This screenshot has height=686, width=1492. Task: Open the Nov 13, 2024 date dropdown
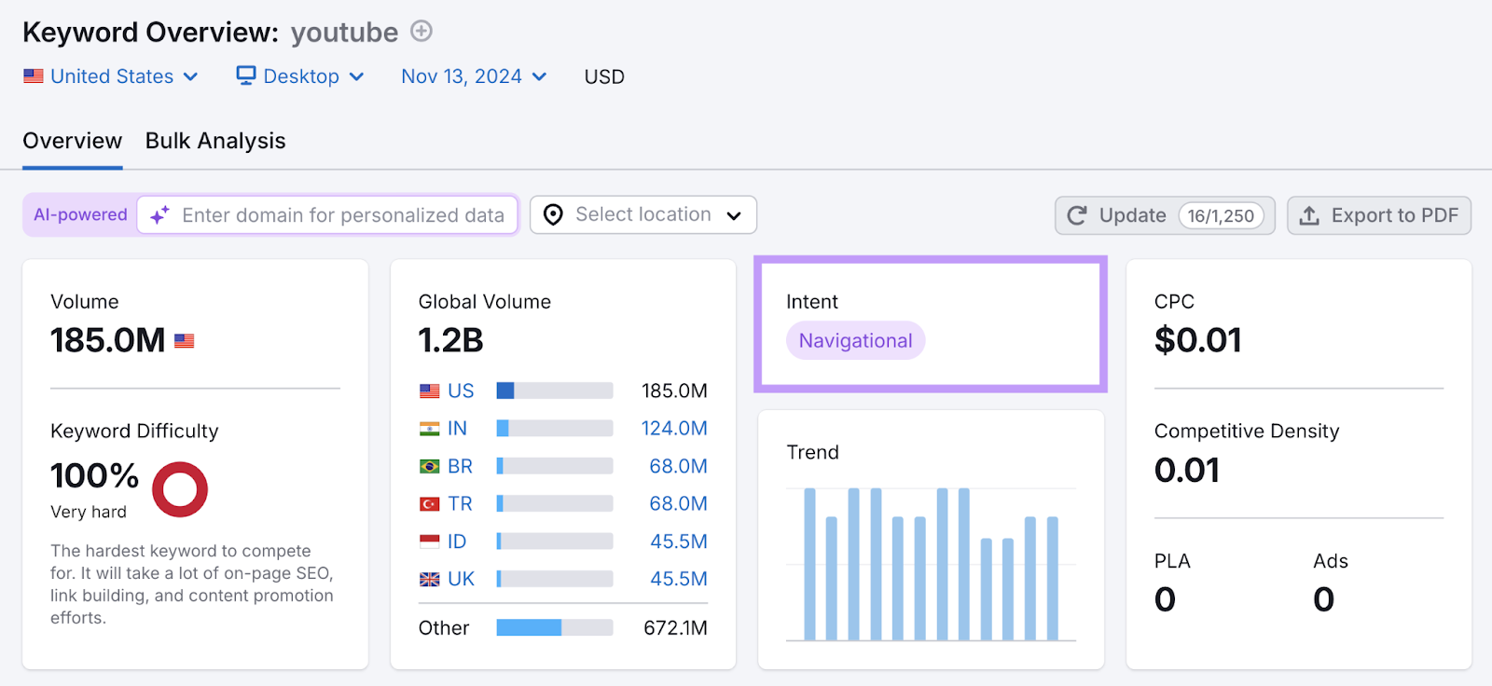474,76
